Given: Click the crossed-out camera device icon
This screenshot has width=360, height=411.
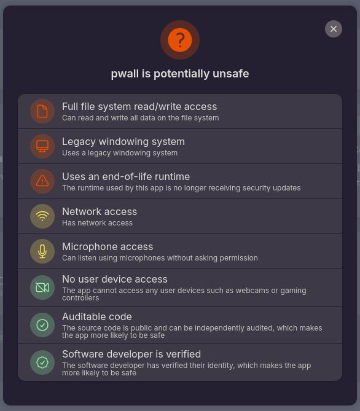Looking at the screenshot, I should [x=42, y=288].
